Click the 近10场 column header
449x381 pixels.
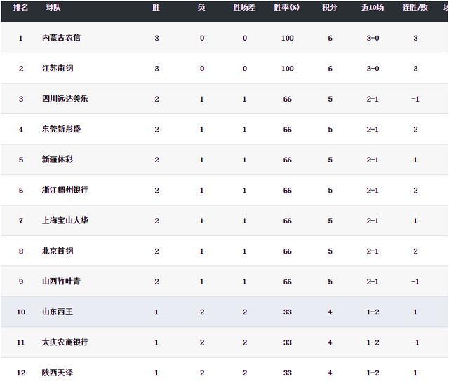click(373, 8)
